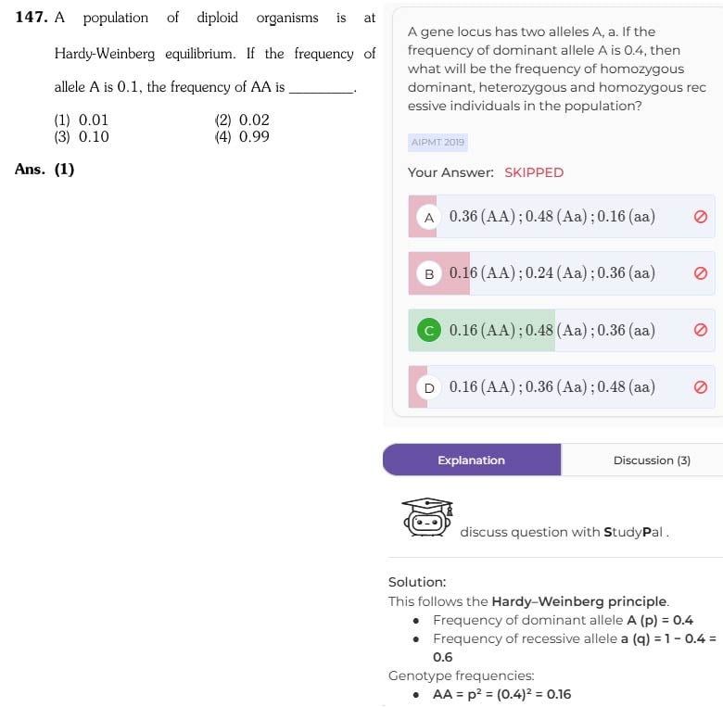The width and height of the screenshot is (723, 707).
Task: Click the strike-out icon on option D
Action: point(701,387)
